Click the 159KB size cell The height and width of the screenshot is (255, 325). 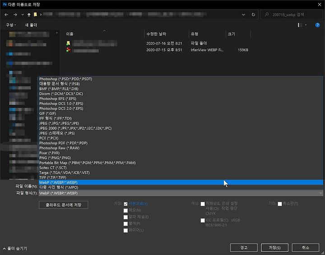pyautogui.click(x=243, y=50)
